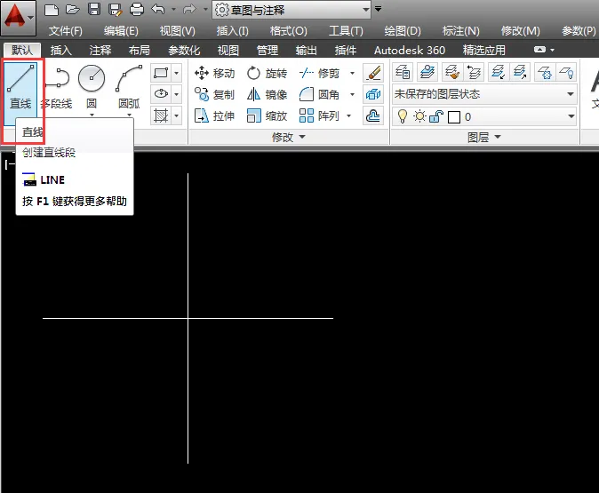Expand the 未保存的图层状态 layer state dropdown
599x493 pixels.
tap(484, 94)
